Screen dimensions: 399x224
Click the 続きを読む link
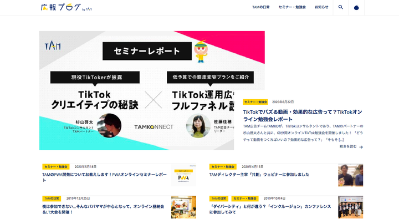coord(348,146)
